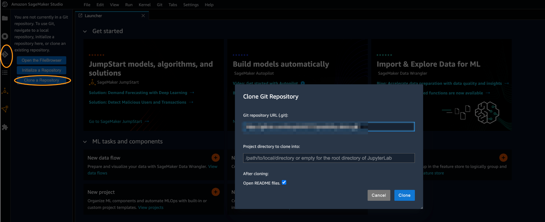This screenshot has width=545, height=222.
Task: Toggle the Open README files checkbox
Action: pos(284,182)
